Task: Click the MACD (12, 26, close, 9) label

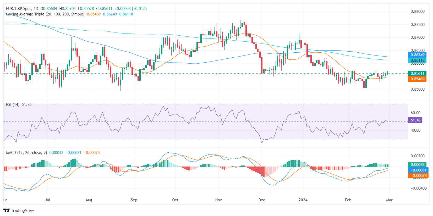Action: [26, 153]
